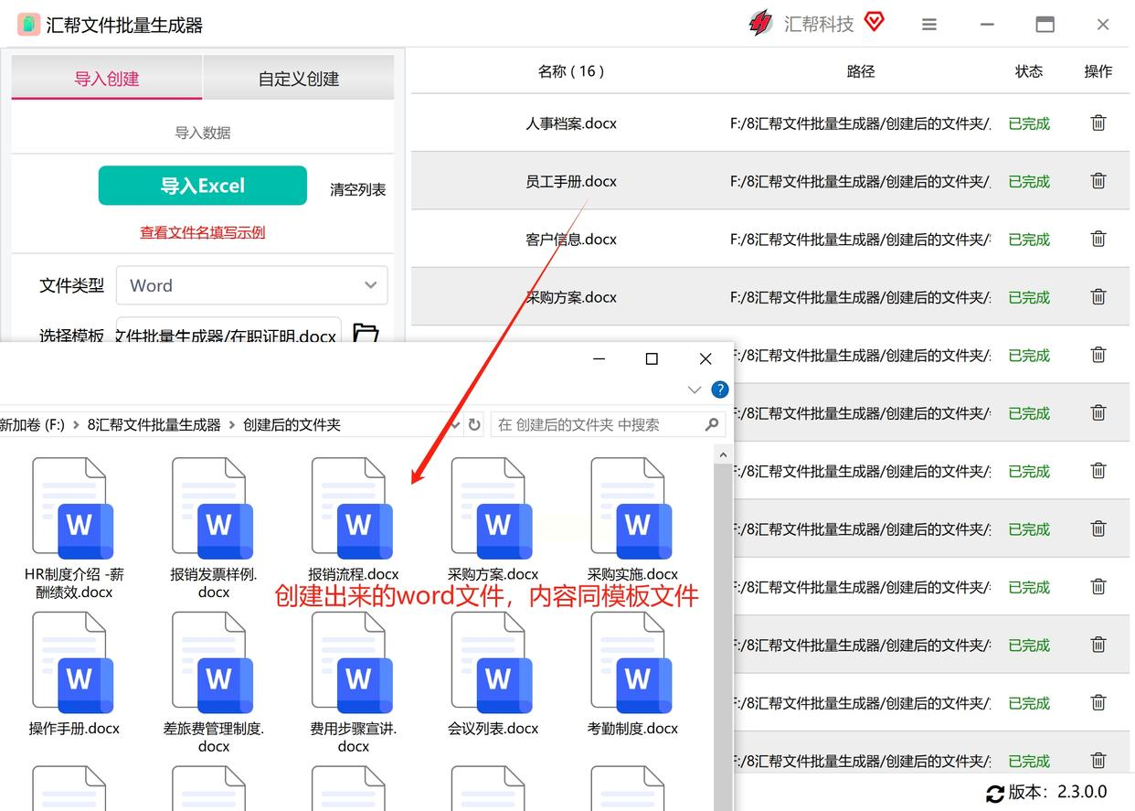Select the 费用步骤宣讲.docx file icon

point(353,663)
